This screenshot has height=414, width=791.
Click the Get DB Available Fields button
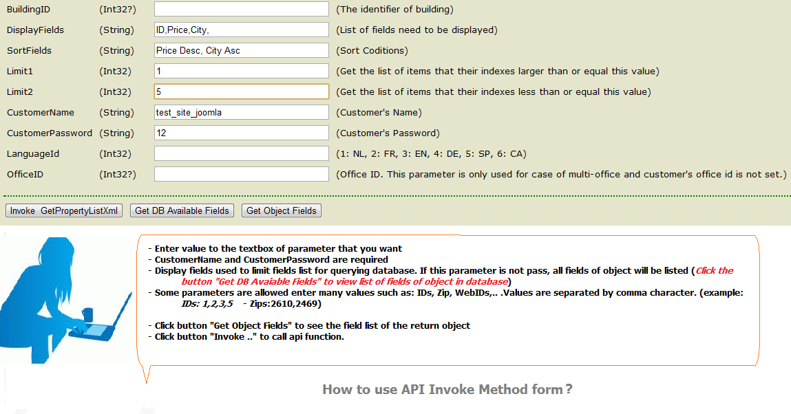coord(182,210)
